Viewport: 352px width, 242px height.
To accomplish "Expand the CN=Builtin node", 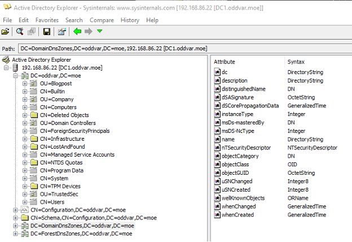I will coord(25,92).
